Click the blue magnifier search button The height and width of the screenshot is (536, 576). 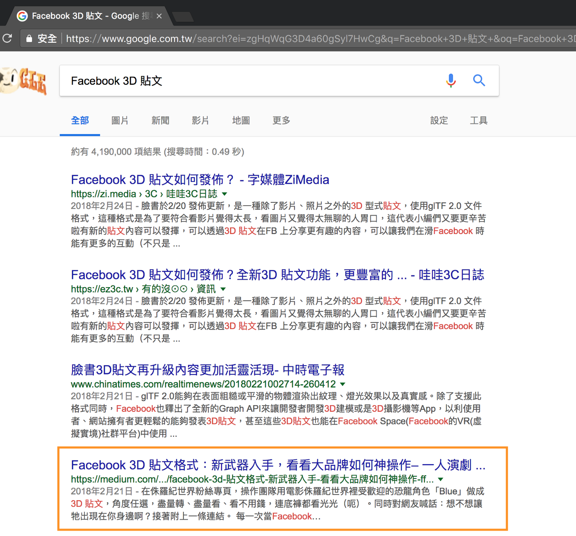click(479, 81)
